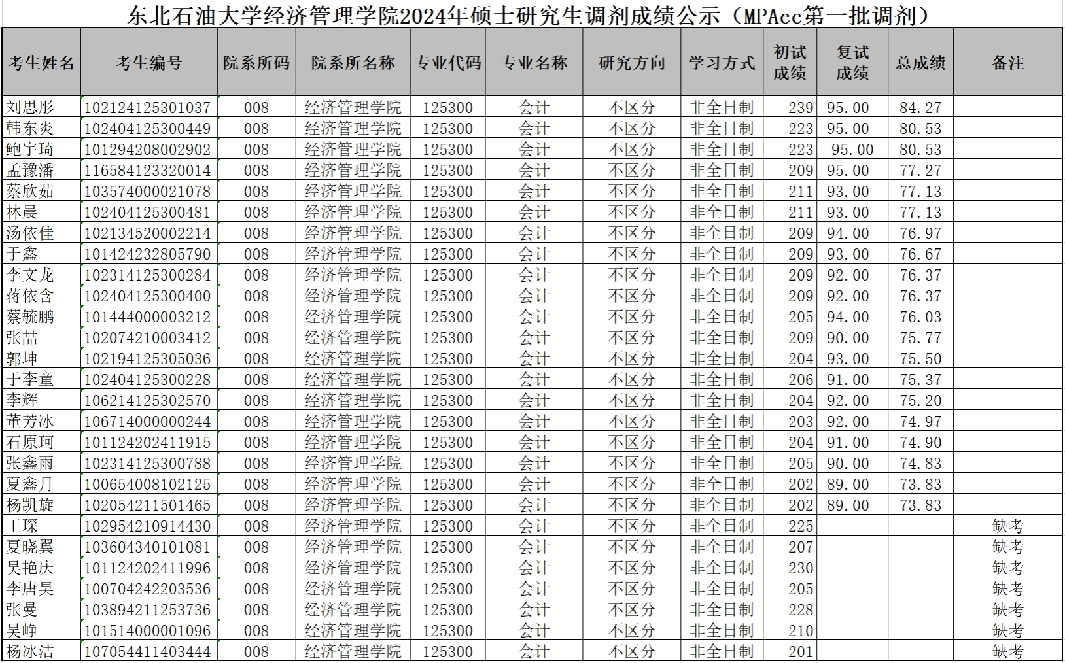
Task: Click the 考生姓名 column header
Action: click(41, 63)
